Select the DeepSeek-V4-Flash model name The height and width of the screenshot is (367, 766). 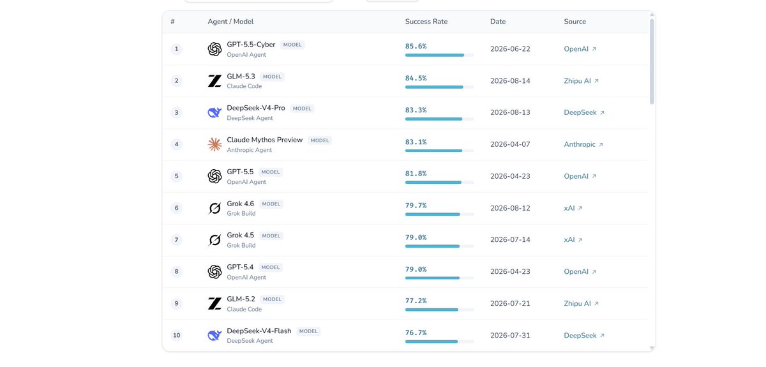tap(259, 331)
